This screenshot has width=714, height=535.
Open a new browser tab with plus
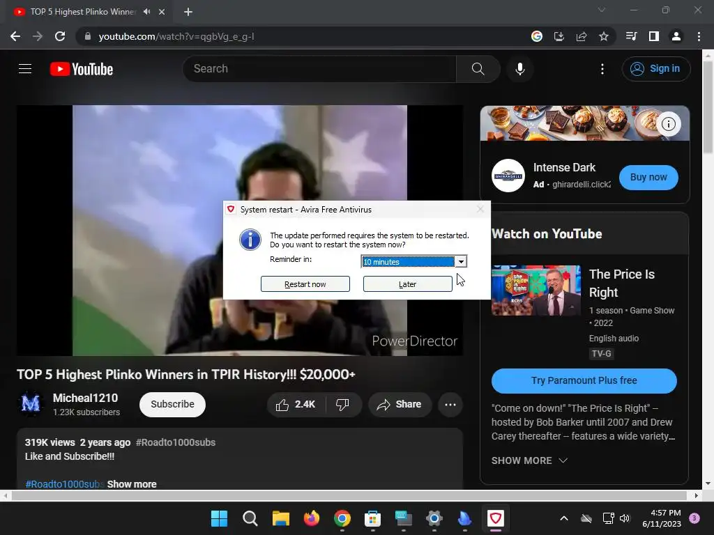(188, 12)
